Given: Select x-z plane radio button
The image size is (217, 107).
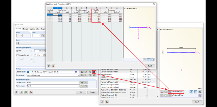Looking at the screenshot, I should tap(31, 62).
